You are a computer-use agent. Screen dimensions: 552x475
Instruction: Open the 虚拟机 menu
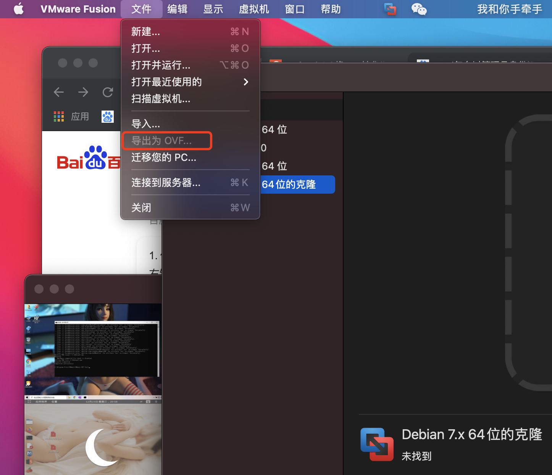click(x=253, y=9)
